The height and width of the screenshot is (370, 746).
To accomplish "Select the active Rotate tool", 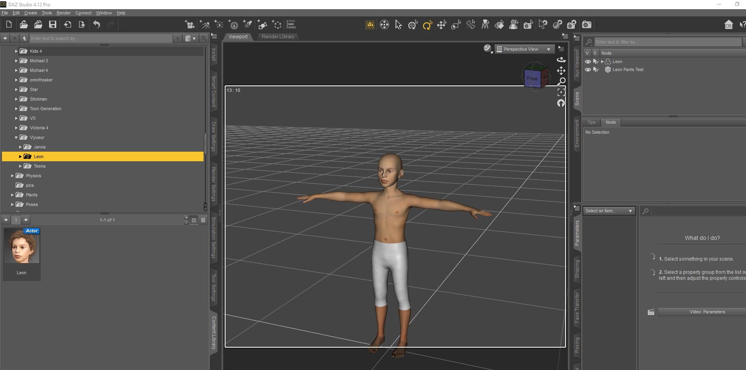I will tap(427, 25).
